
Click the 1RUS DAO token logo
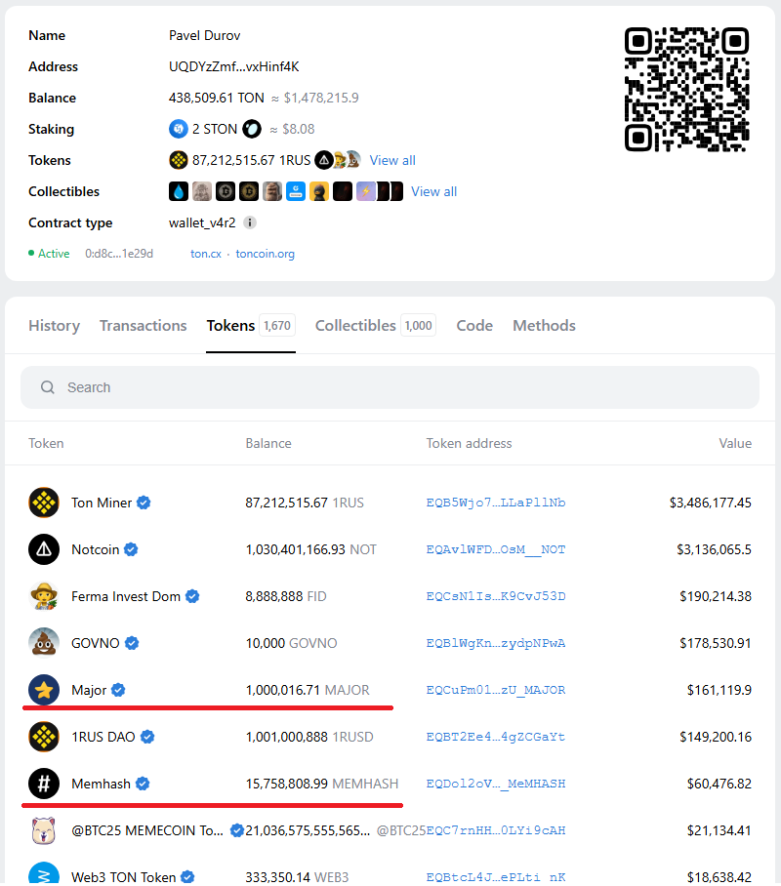(44, 737)
